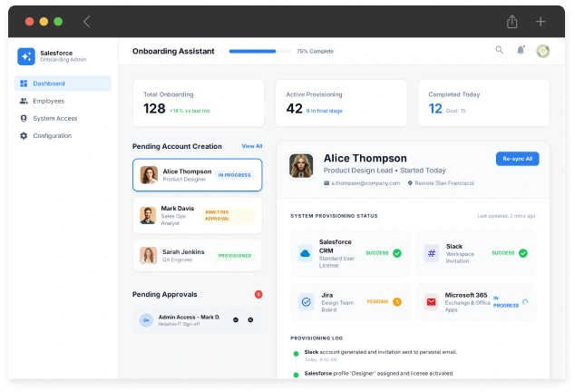Click the System Access shield icon
Screen dimensions: 575x392
click(24, 118)
